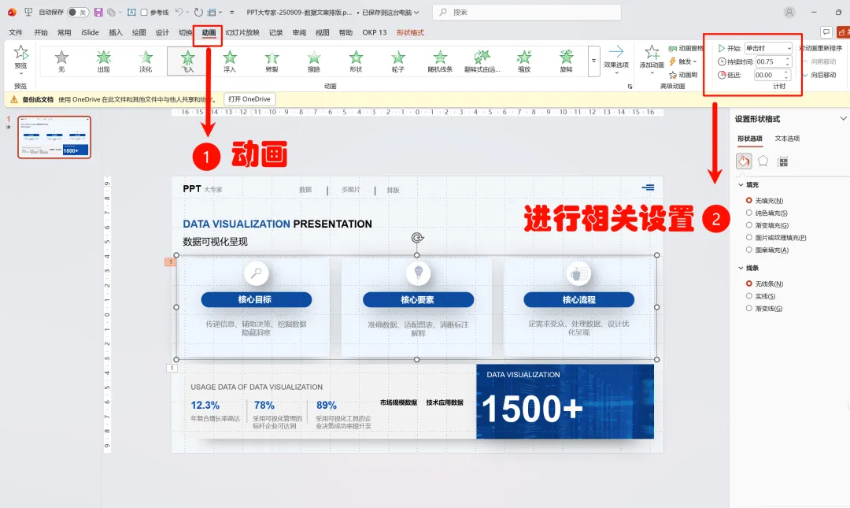850x508 pixels.
Task: Apply the 无 (none) animation effect
Action: tap(61, 61)
